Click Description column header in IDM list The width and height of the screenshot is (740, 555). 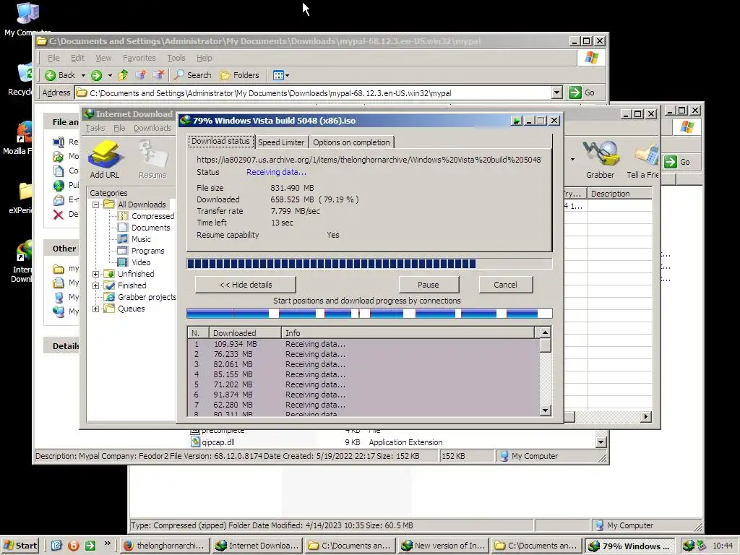619,194
